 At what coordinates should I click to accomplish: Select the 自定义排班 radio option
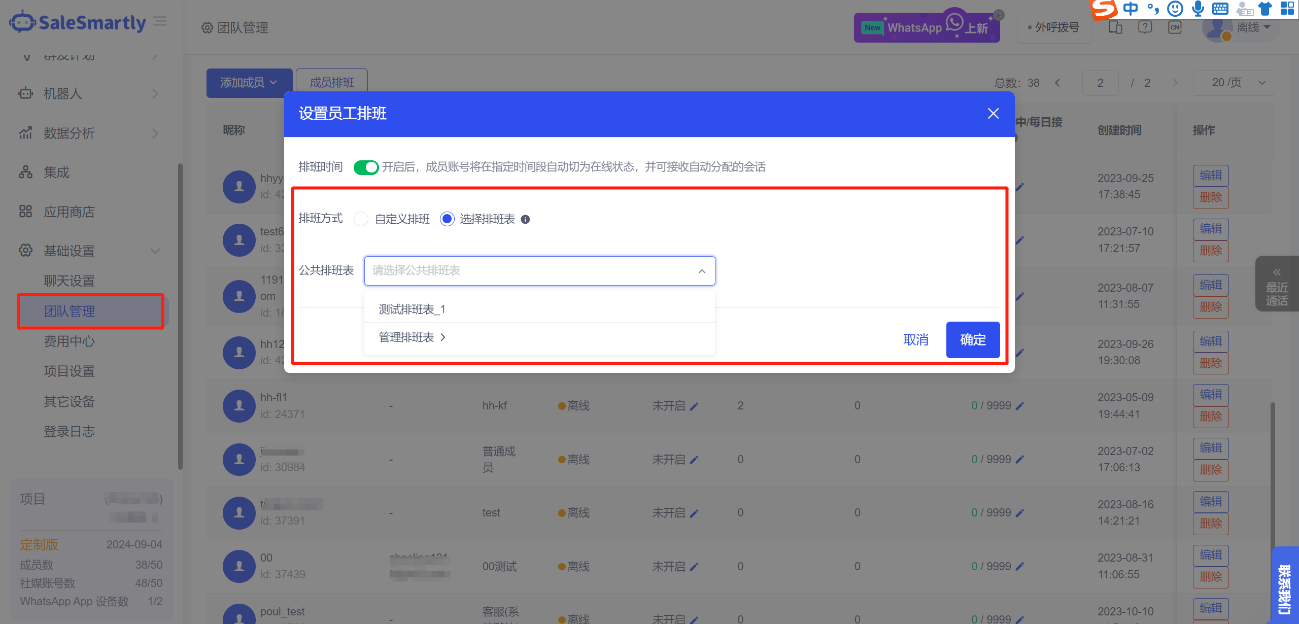(361, 219)
